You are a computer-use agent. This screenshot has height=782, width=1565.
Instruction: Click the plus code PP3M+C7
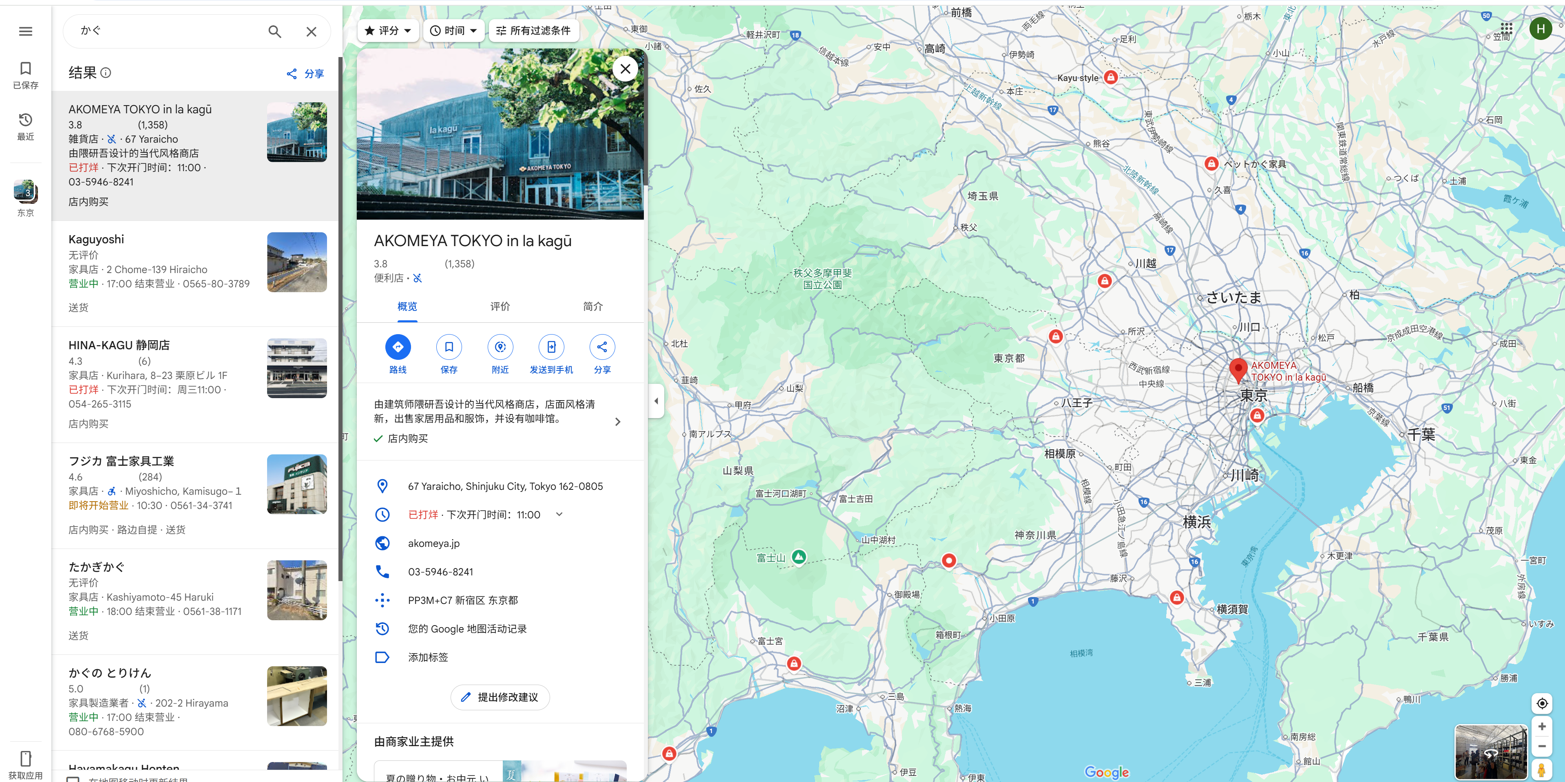coord(463,601)
